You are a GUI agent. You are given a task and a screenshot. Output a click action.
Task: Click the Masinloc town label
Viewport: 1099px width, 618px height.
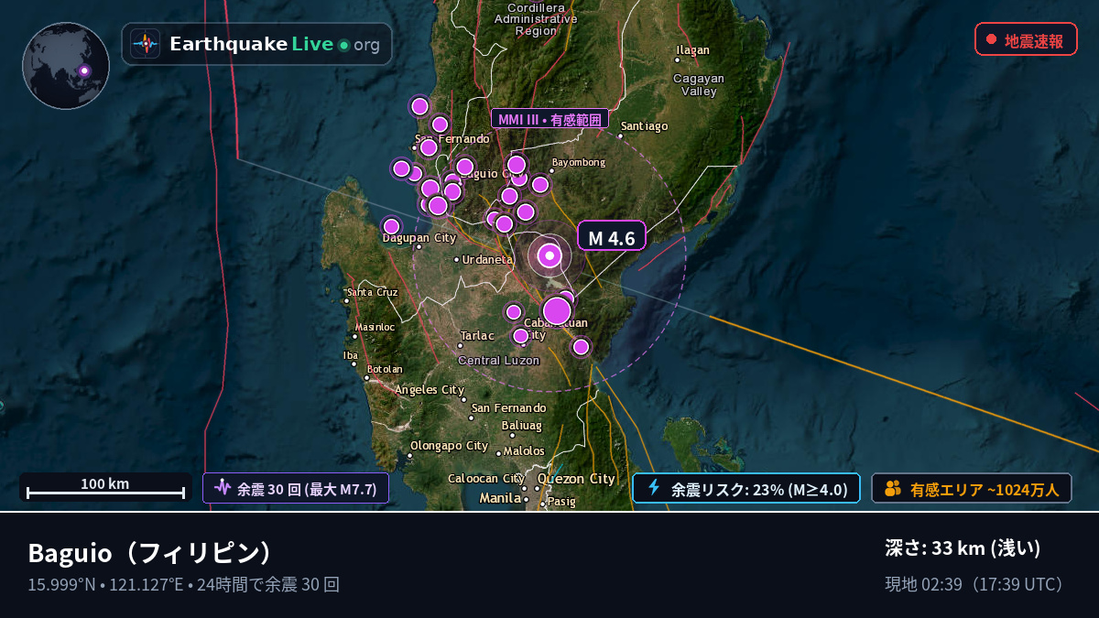(375, 327)
